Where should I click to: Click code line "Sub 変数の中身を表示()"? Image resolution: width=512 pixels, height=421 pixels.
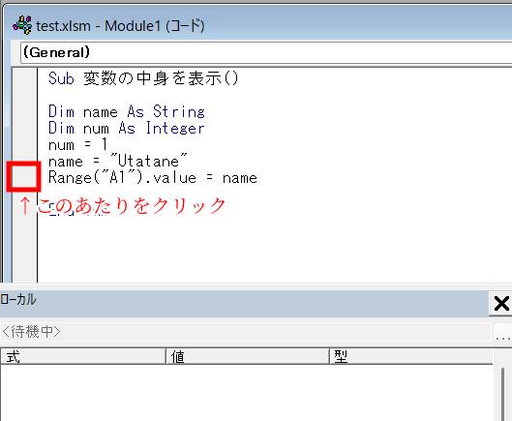143,78
